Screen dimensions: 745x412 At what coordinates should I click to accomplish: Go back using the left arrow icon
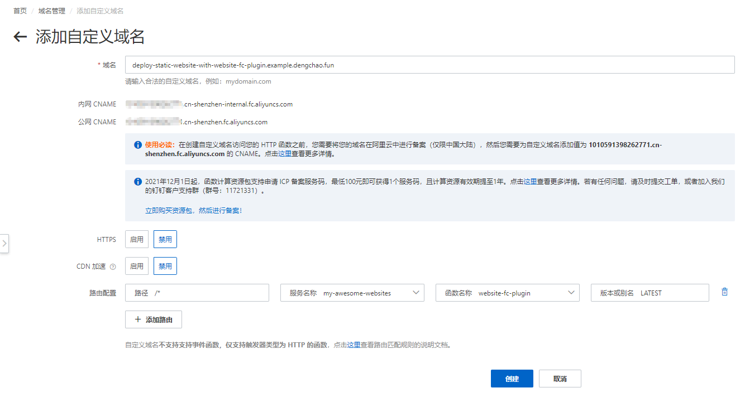click(20, 37)
